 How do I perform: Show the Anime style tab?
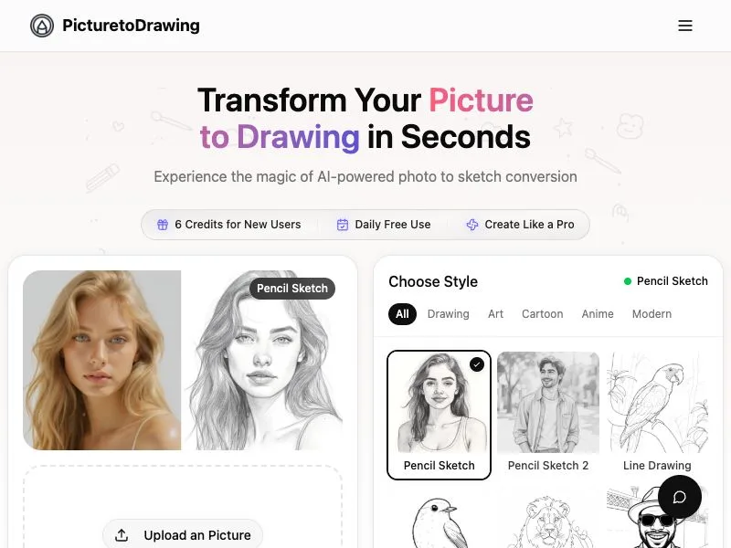[598, 314]
